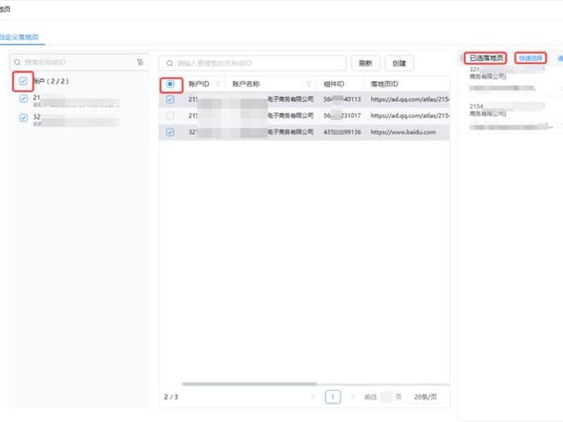Click the 落地页ID column header

[384, 84]
